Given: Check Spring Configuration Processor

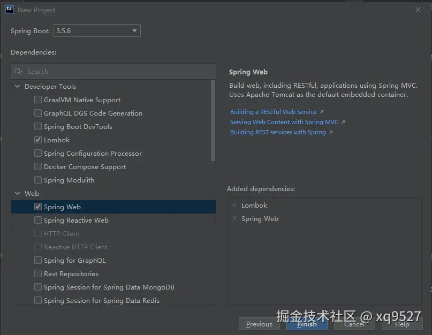Looking at the screenshot, I should click(x=38, y=153).
